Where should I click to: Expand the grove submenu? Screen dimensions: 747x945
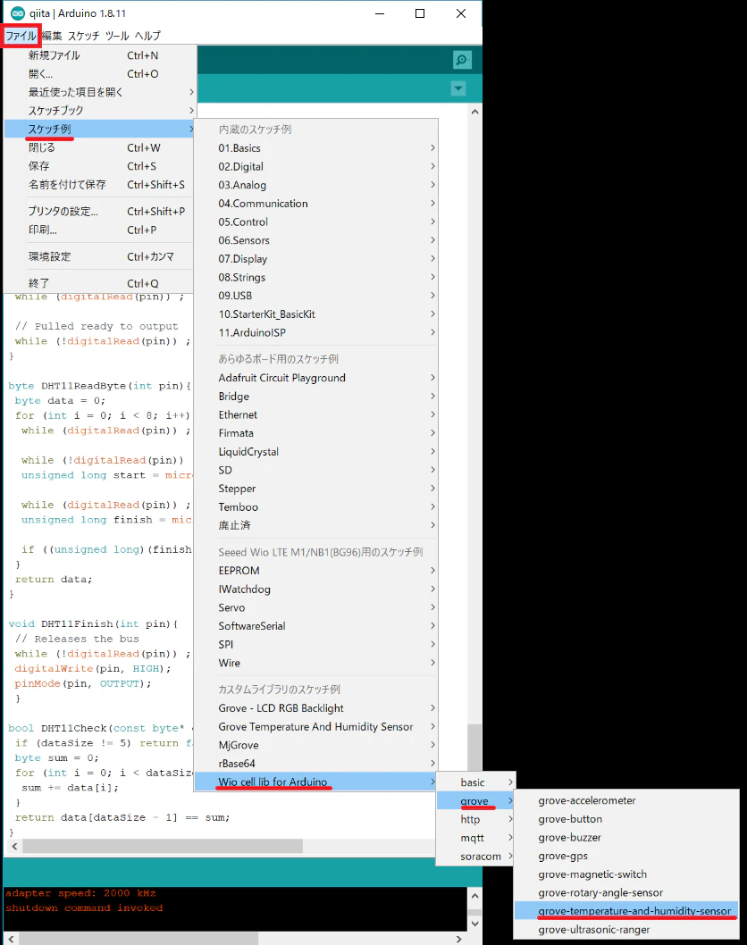click(x=475, y=801)
